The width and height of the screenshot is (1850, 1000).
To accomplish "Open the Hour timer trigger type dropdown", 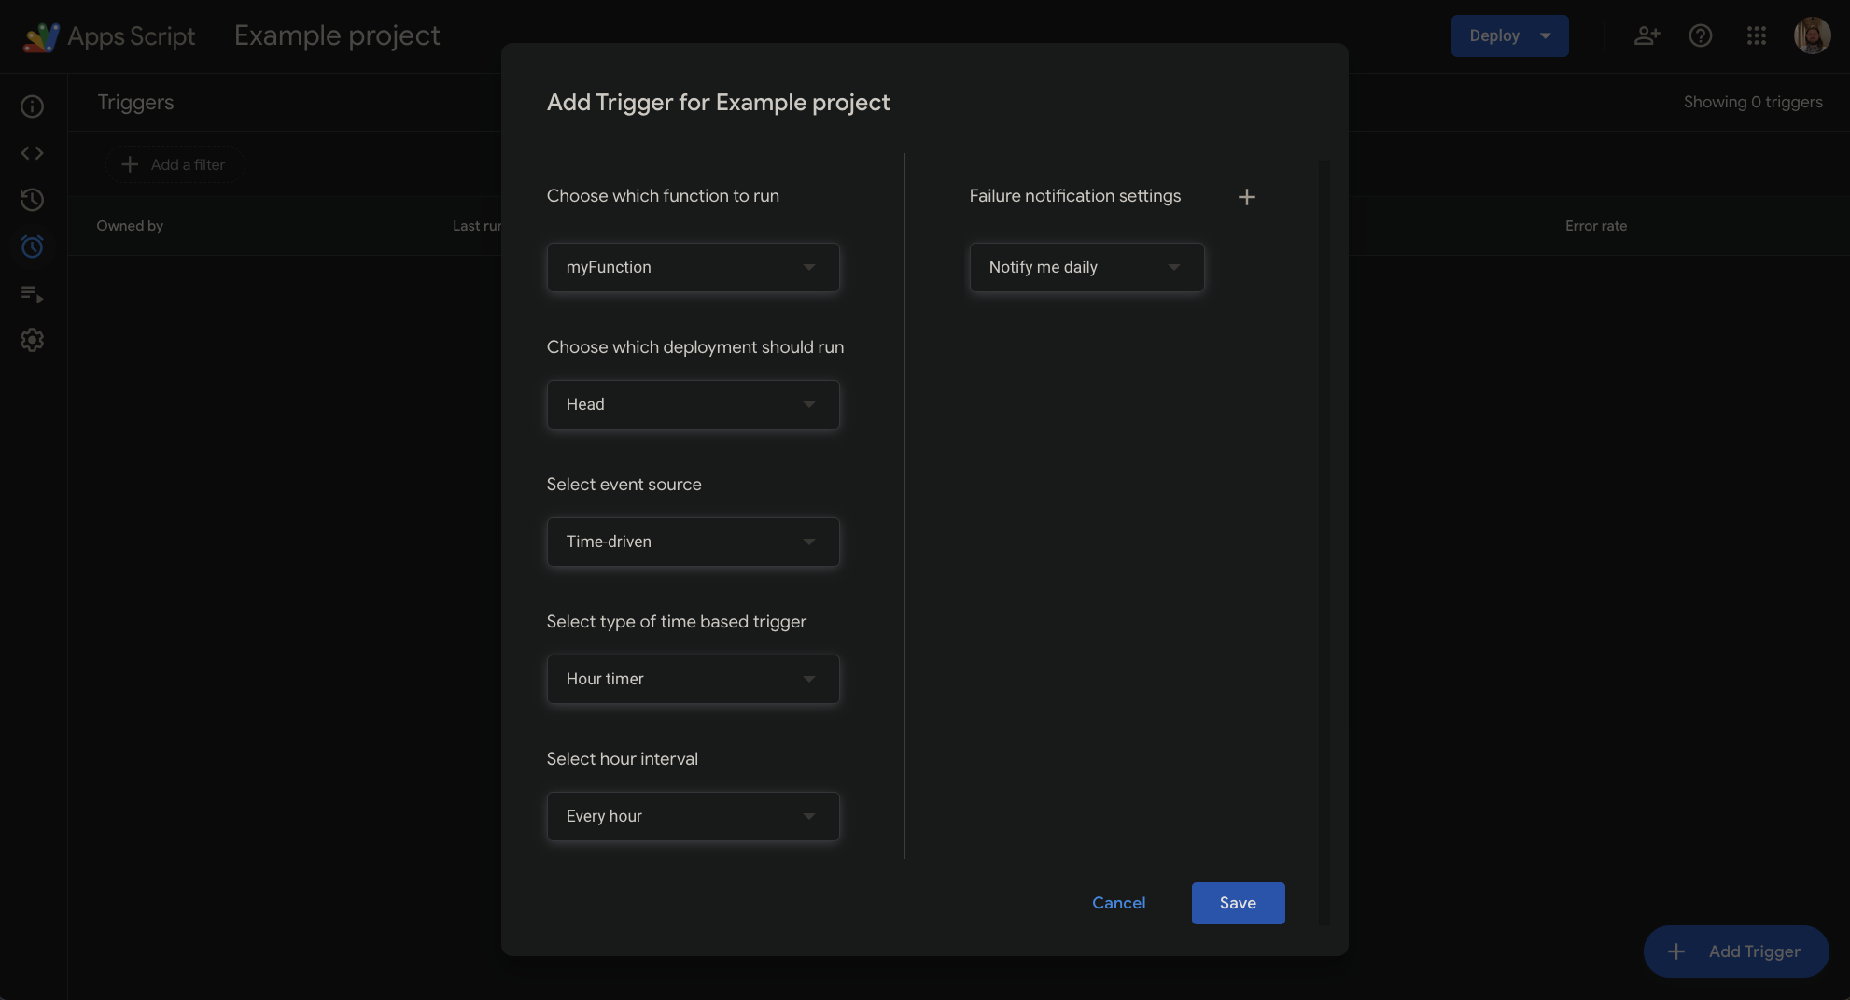I will click(693, 679).
